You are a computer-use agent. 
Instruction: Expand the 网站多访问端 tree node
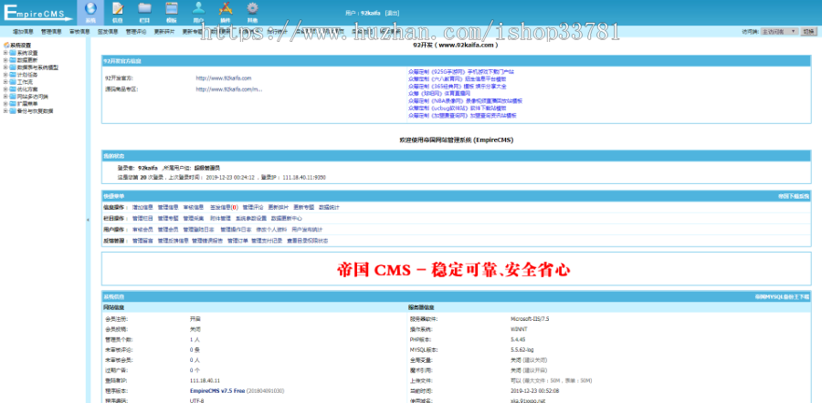(5, 97)
